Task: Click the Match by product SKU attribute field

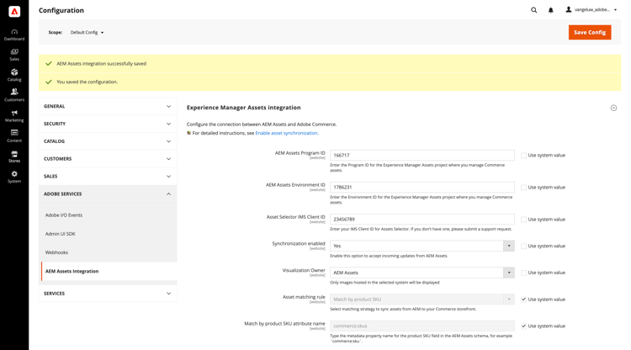Action: (x=422, y=326)
